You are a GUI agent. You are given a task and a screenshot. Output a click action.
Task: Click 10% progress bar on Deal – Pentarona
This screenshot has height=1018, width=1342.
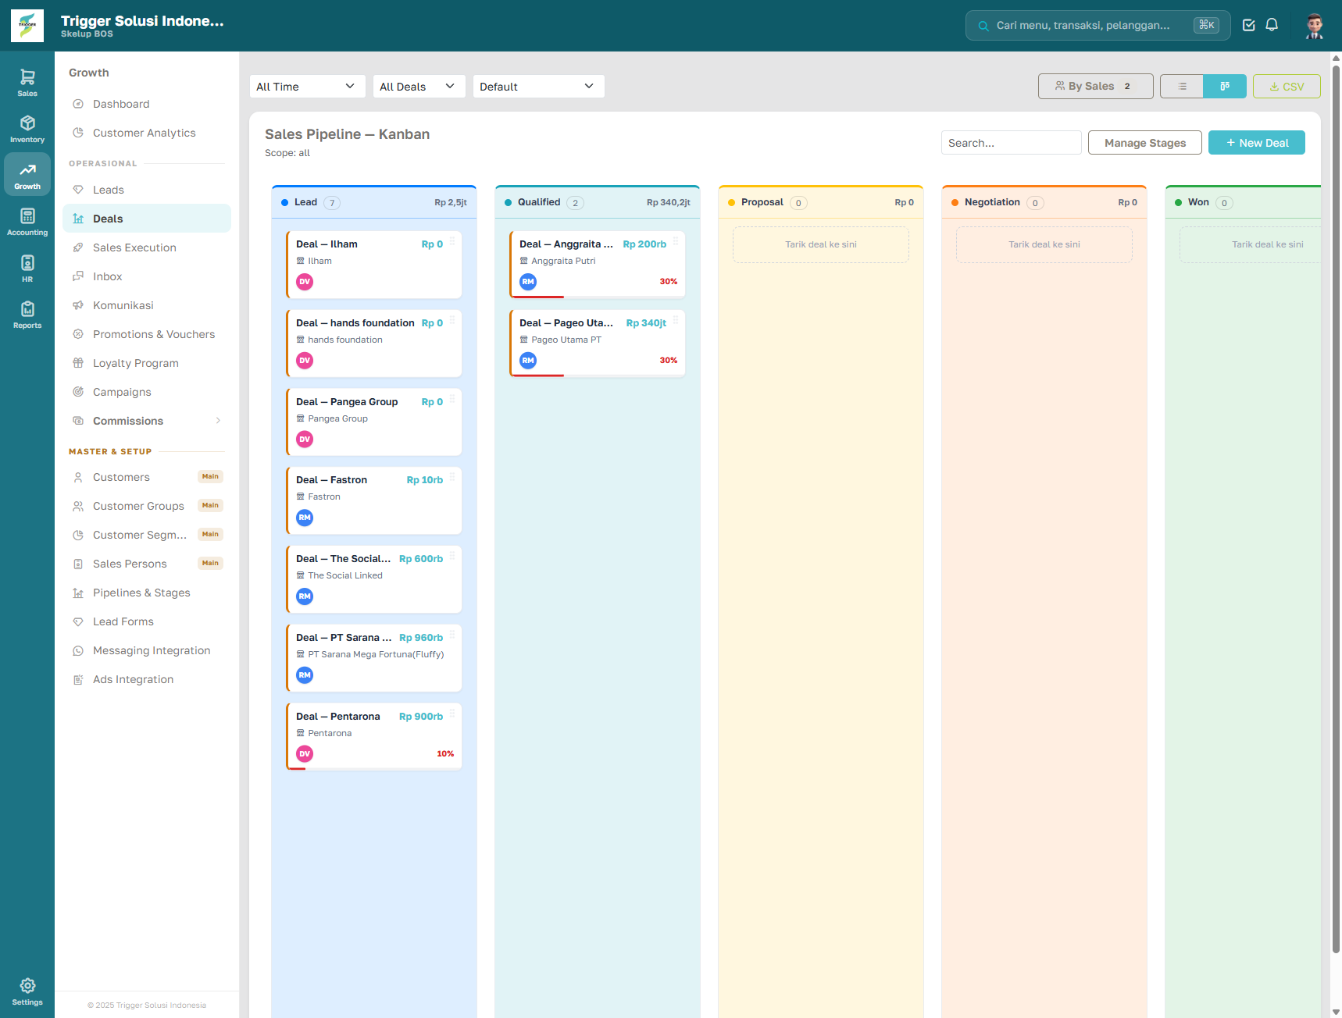pos(374,769)
